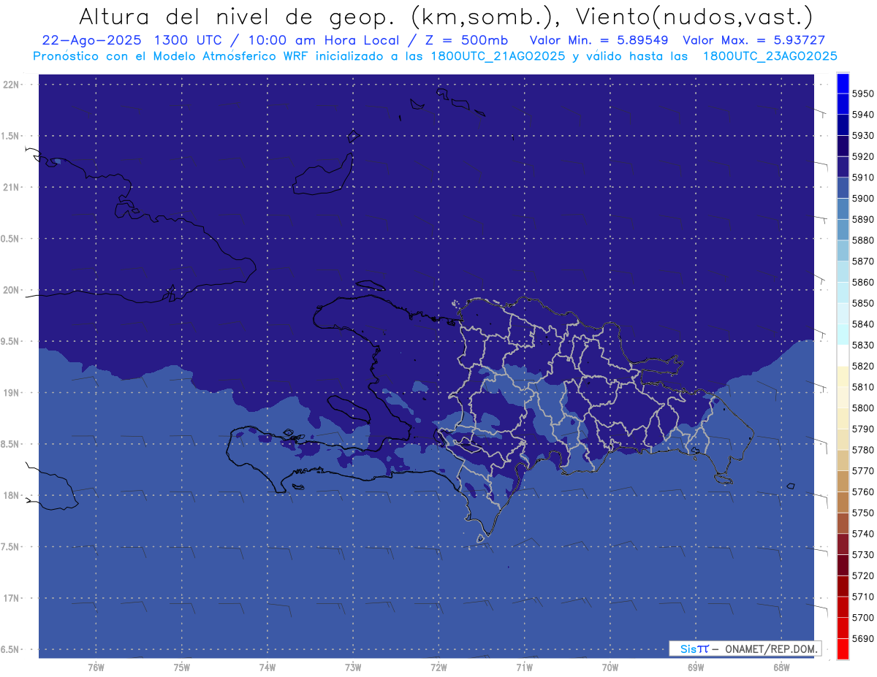
Task: Click the '20N' latitude label
Action: (11, 290)
